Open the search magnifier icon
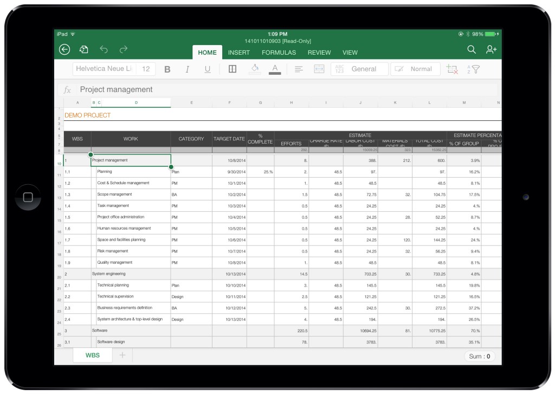The image size is (555, 395). (472, 49)
